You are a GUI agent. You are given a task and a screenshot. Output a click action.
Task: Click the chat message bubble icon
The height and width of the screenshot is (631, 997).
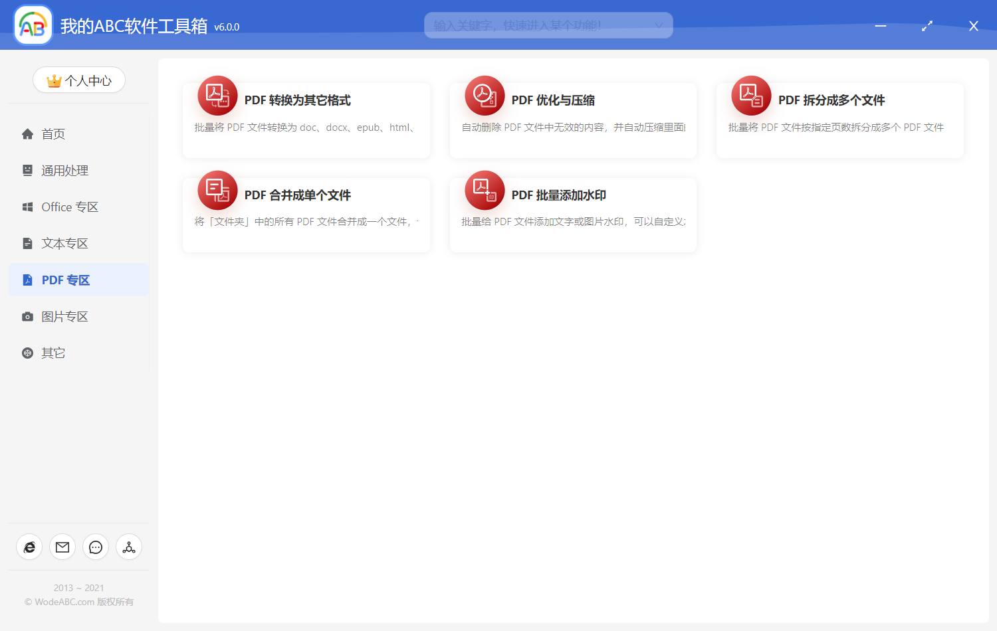point(96,547)
